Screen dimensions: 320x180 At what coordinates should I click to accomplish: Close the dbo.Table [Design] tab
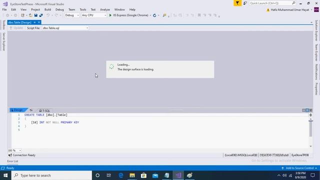39,22
